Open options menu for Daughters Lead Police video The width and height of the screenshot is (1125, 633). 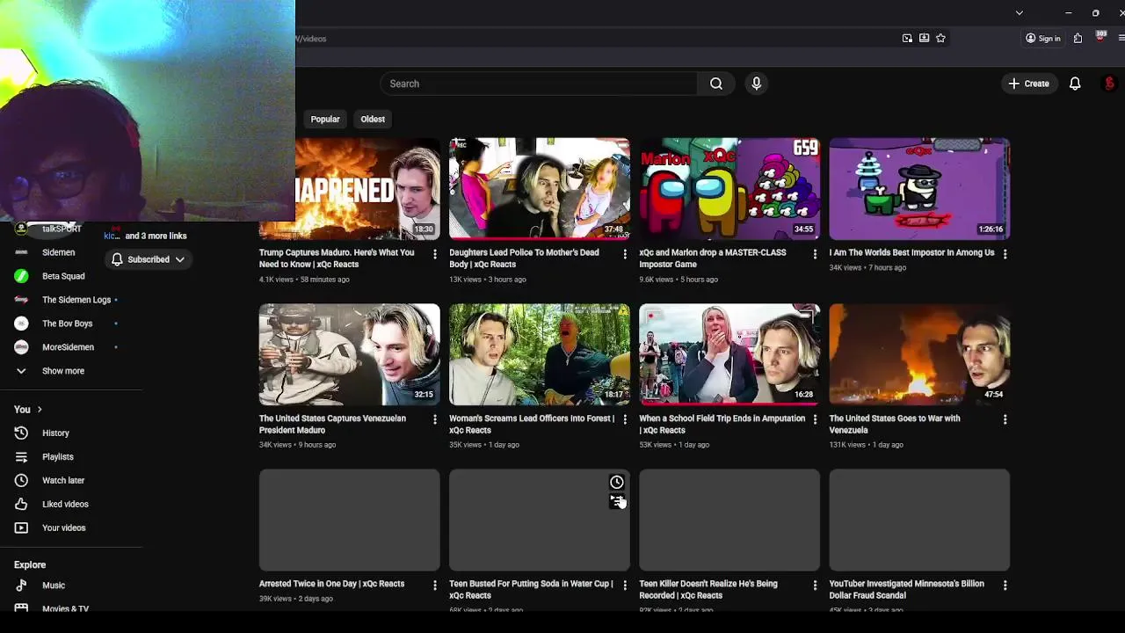[x=625, y=254]
